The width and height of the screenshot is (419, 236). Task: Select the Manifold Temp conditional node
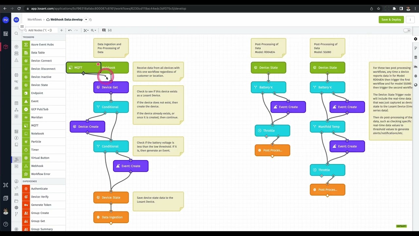pyautogui.click(x=328, y=127)
